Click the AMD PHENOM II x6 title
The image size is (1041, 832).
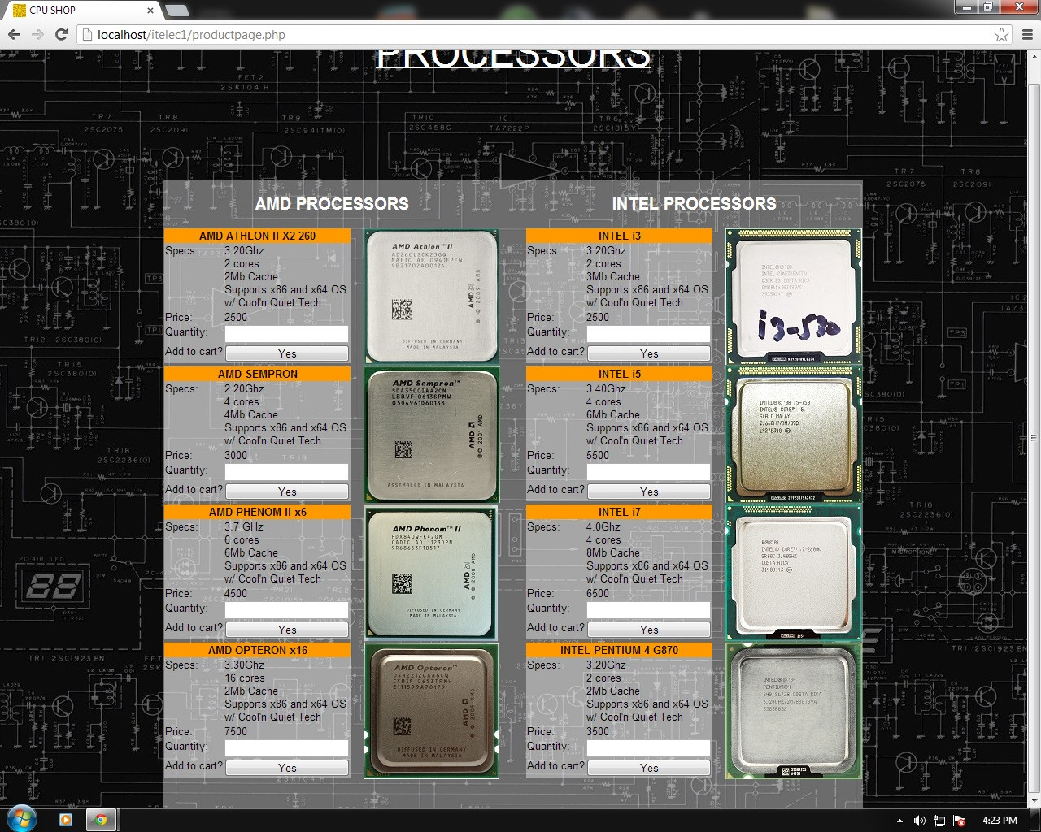pos(257,512)
